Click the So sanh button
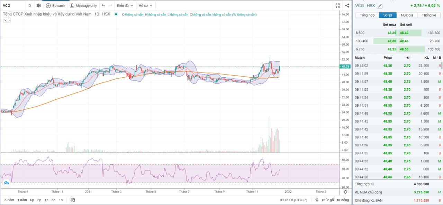Screen dimensions: 443x205 55,6
